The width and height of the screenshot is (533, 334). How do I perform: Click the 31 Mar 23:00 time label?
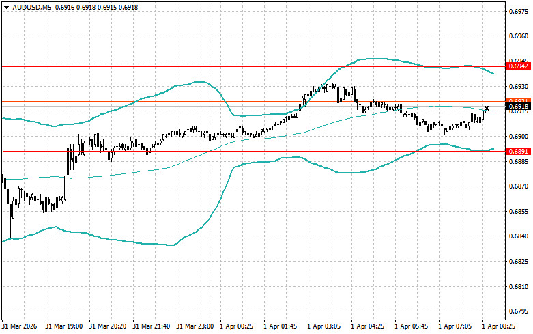pyautogui.click(x=195, y=326)
